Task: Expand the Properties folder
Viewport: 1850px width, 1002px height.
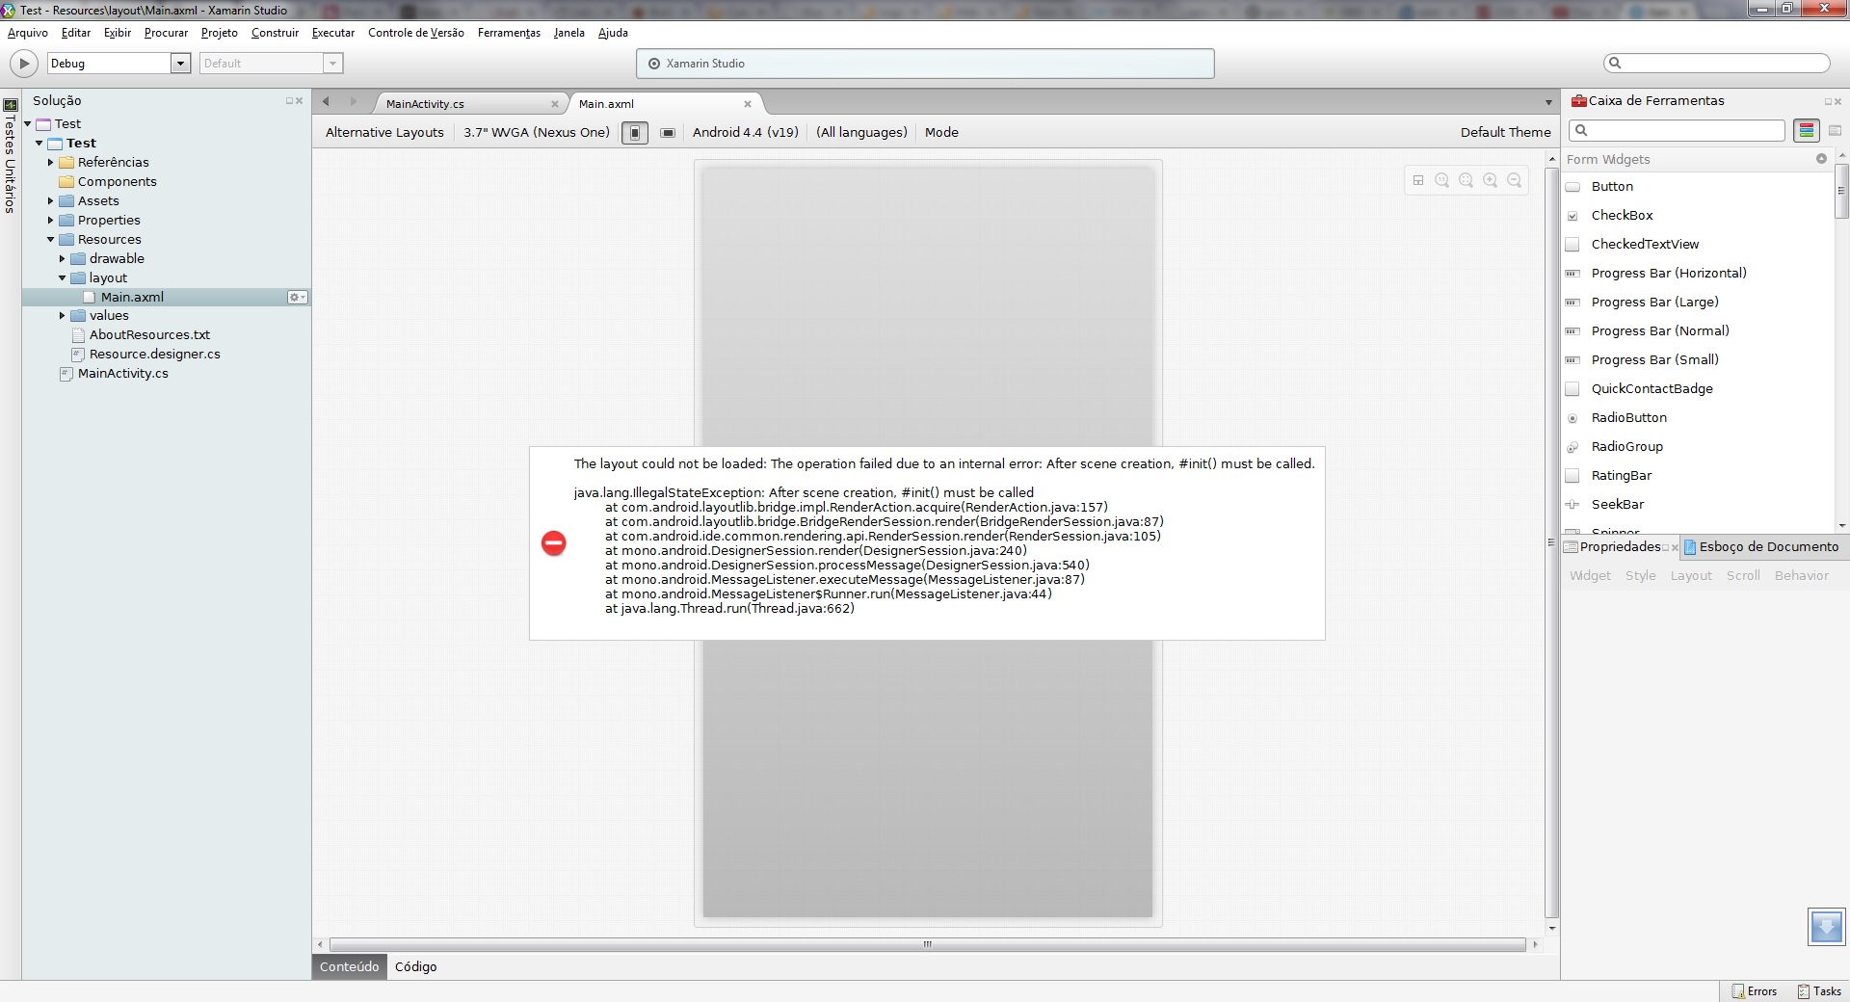Action: (51, 221)
